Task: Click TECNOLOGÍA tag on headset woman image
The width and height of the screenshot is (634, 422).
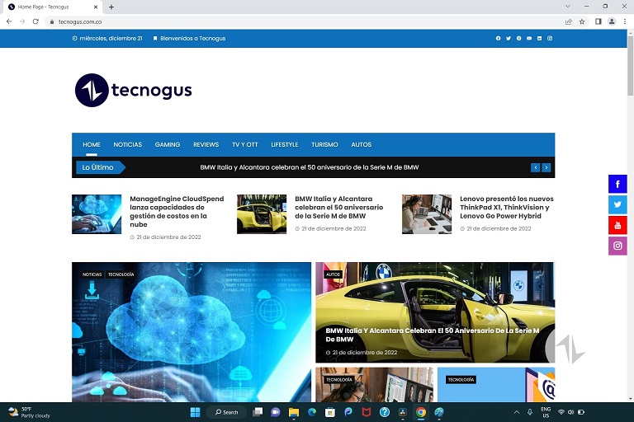Action: [338, 380]
